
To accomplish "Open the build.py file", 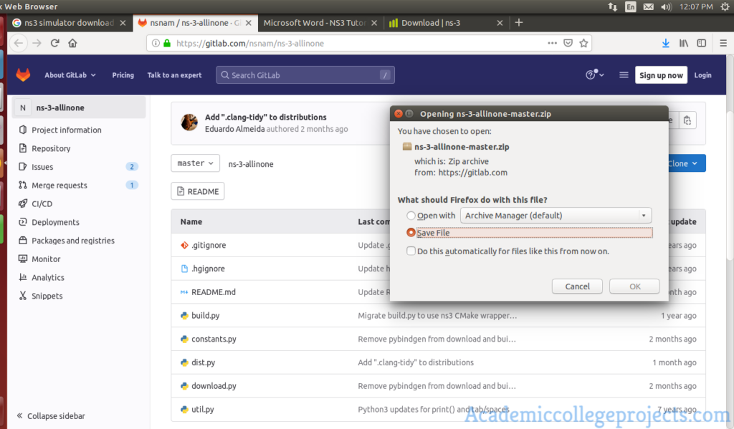I will 206,315.
